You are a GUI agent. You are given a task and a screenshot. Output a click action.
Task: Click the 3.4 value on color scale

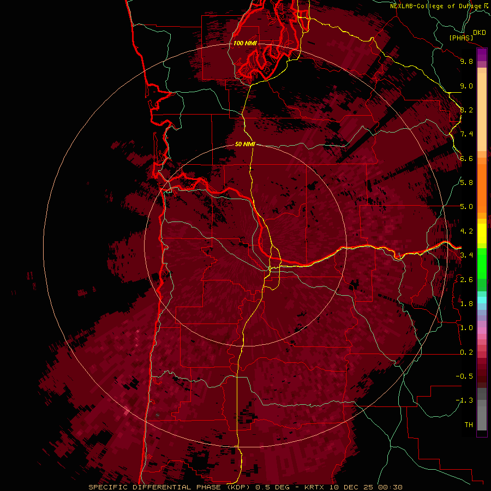[x=466, y=255]
